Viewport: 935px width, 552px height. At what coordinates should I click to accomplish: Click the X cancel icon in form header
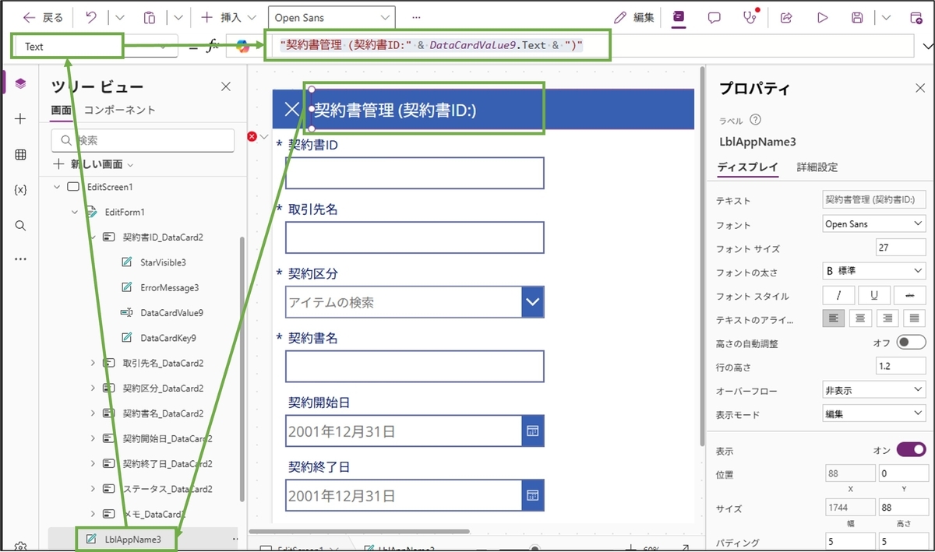(x=292, y=110)
